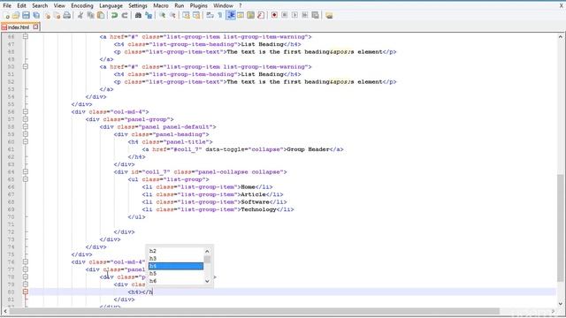
Task: Click the Close document toolbar icon
Action: (47, 16)
